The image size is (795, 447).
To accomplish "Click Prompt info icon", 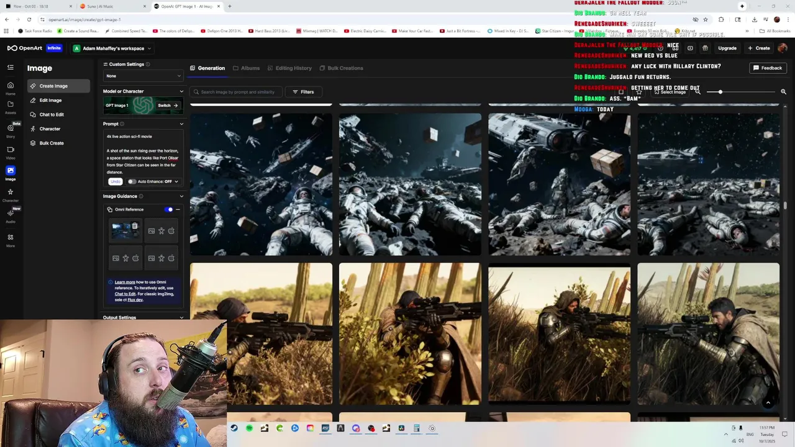I will (x=122, y=124).
